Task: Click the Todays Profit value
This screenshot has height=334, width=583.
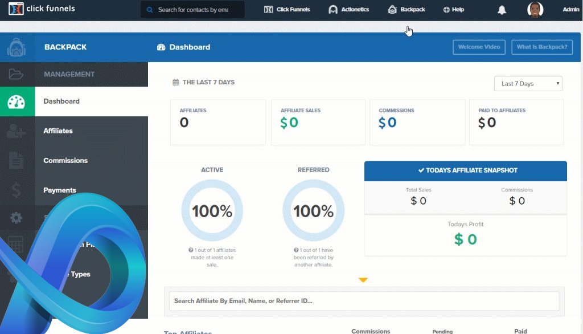Action: [x=466, y=239]
